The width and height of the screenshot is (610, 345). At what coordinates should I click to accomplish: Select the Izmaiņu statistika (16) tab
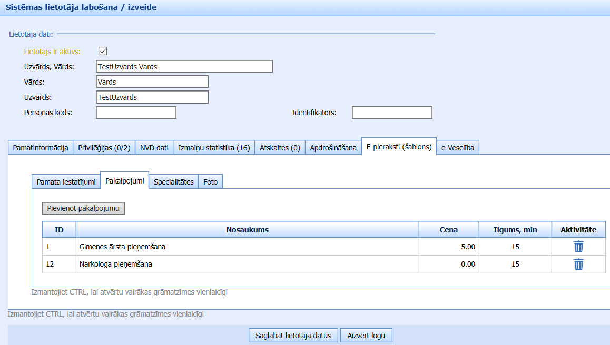pyautogui.click(x=213, y=148)
